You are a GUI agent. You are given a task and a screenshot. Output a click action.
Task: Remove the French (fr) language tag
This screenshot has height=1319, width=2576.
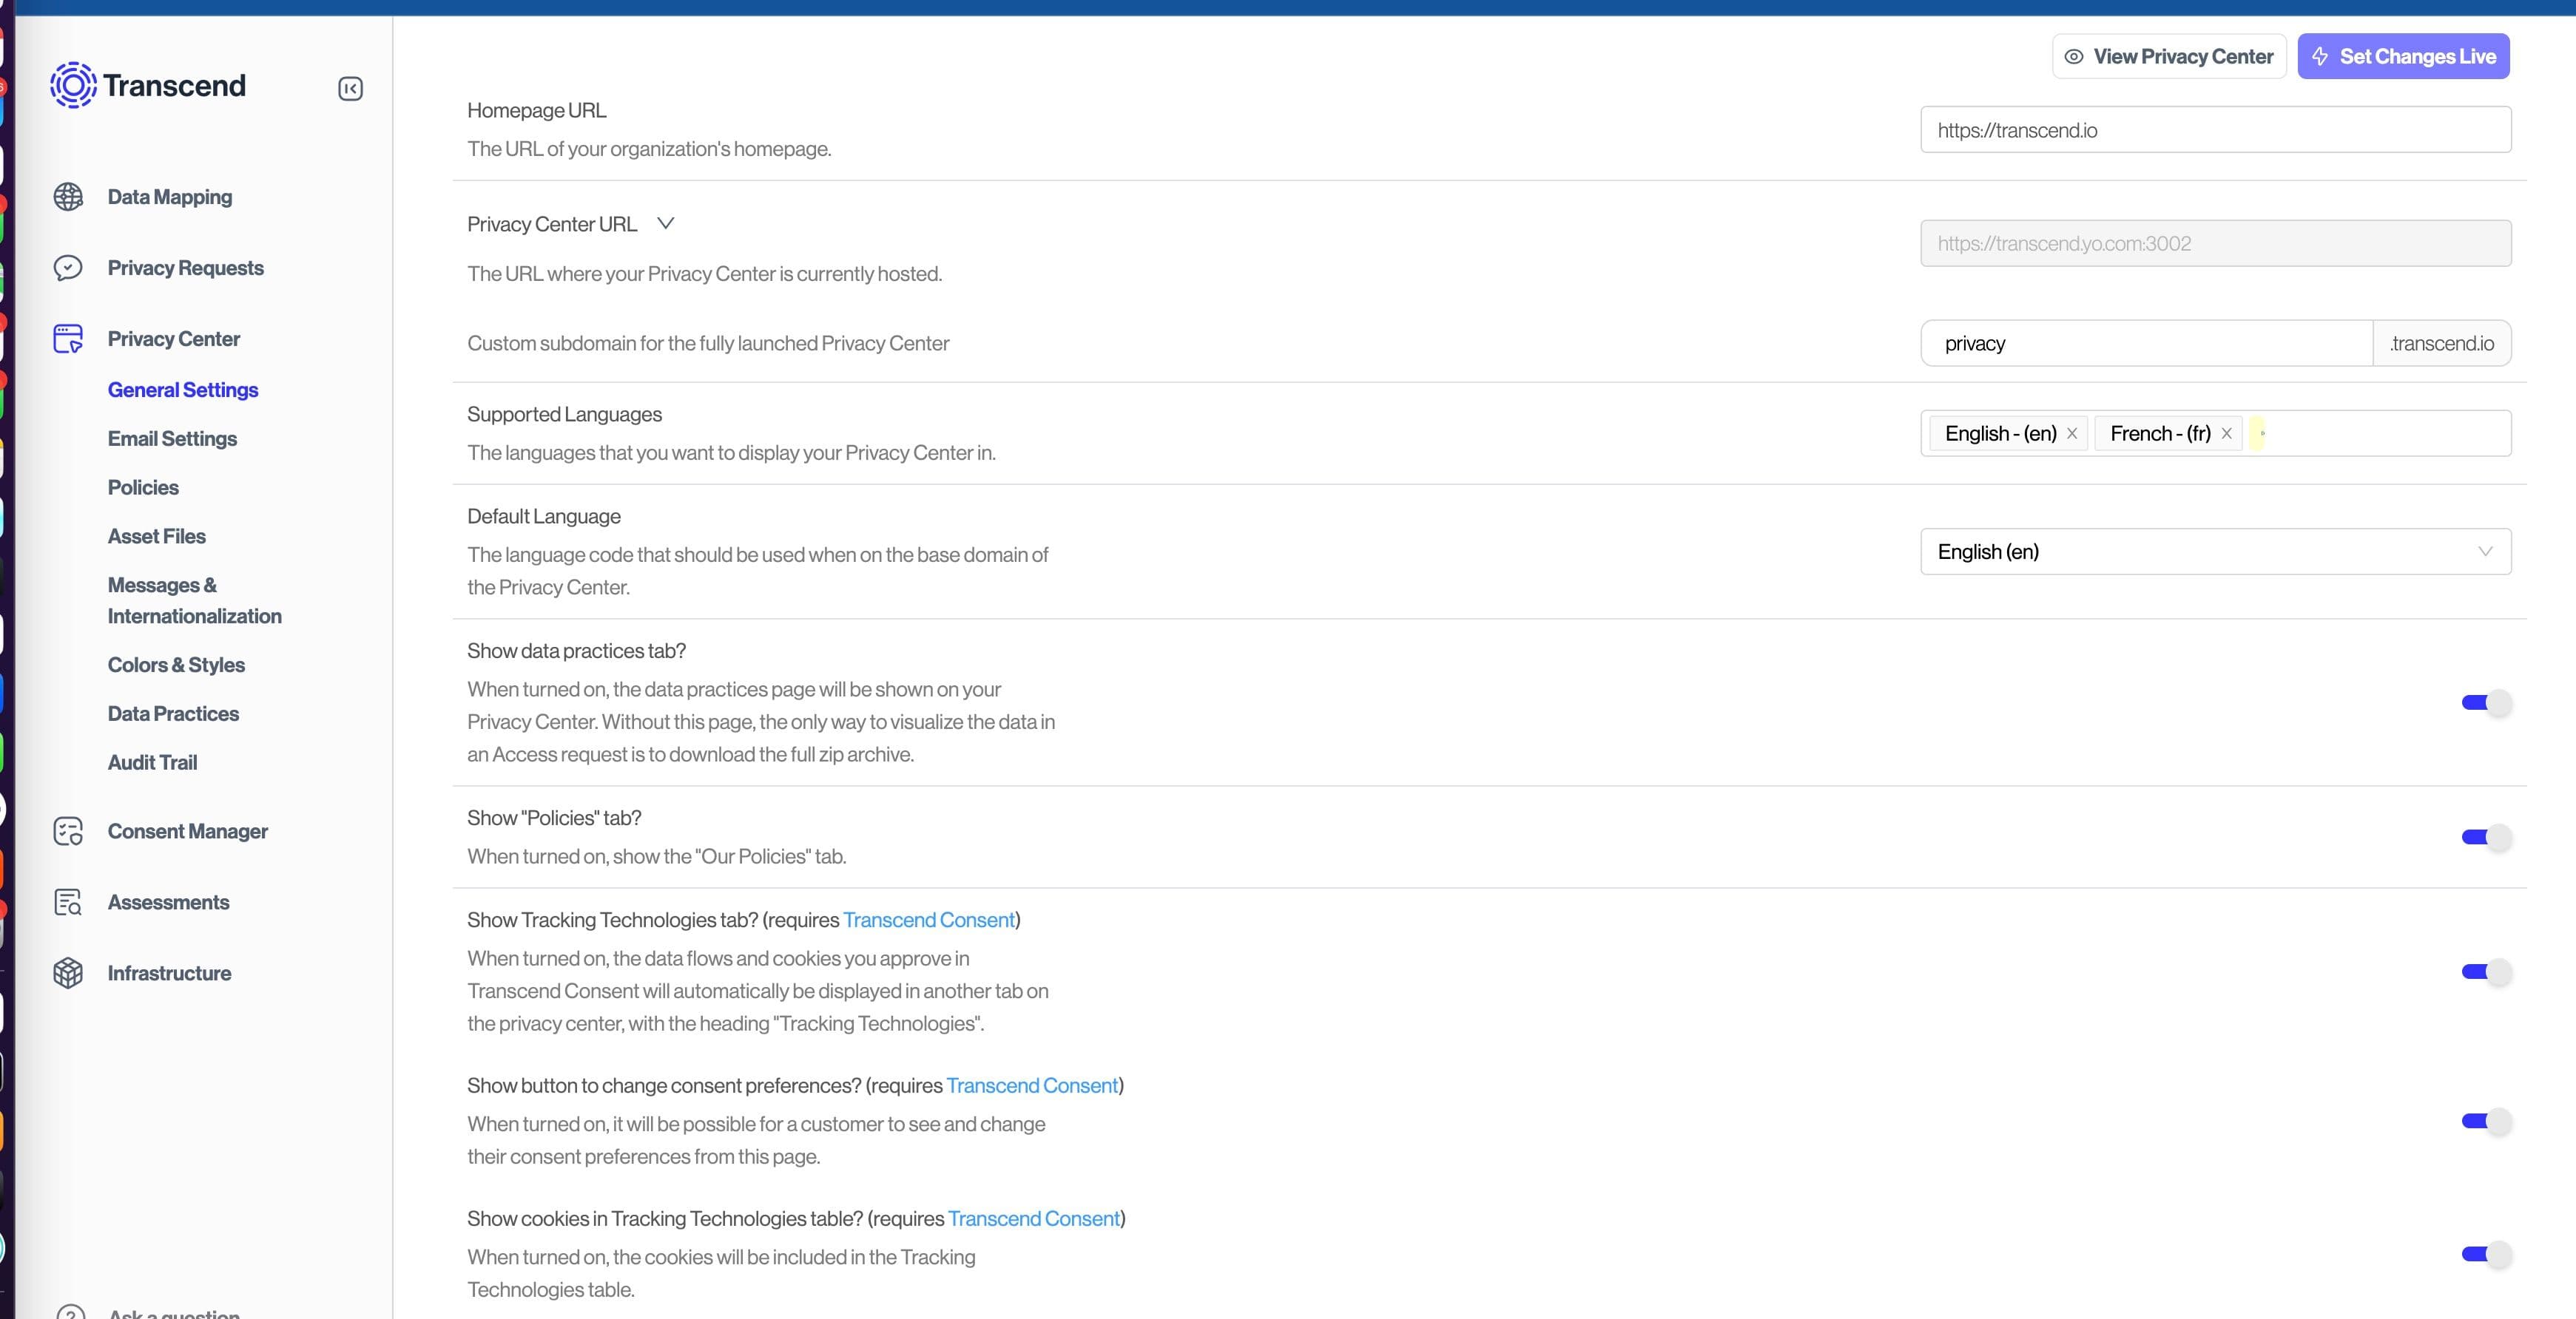(2226, 434)
